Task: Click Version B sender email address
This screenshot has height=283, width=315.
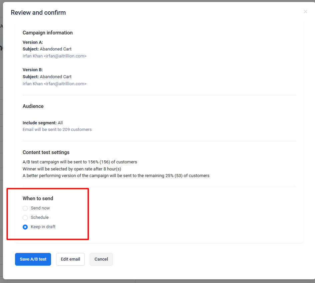Action: point(55,84)
